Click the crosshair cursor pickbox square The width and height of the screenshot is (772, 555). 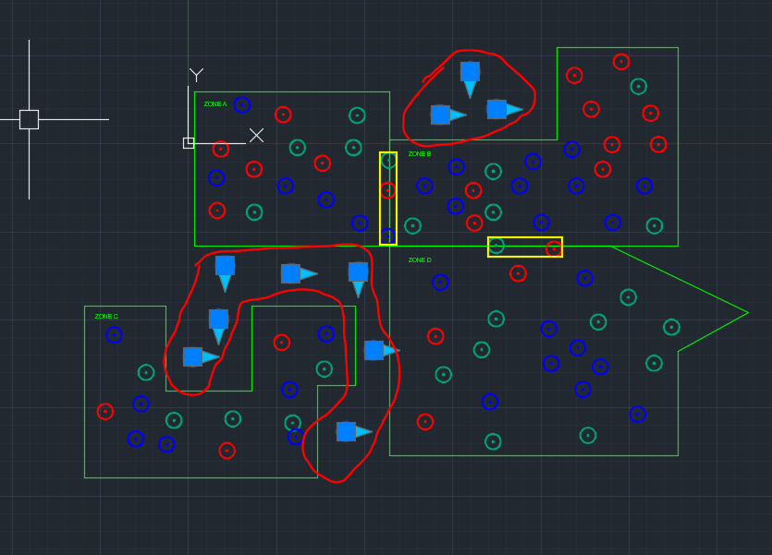click(x=29, y=119)
